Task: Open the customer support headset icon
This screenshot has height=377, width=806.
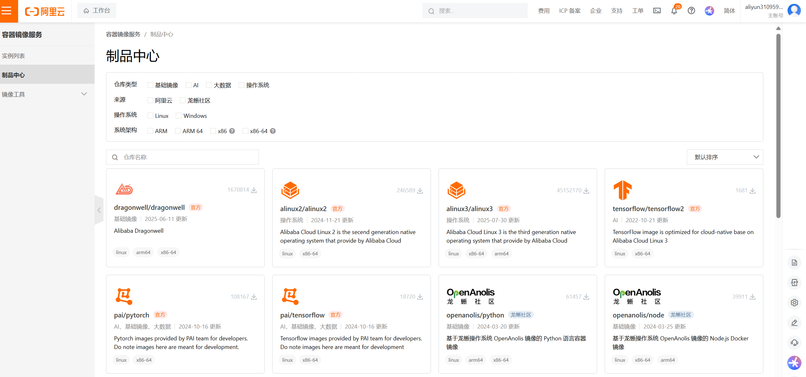Action: click(794, 343)
